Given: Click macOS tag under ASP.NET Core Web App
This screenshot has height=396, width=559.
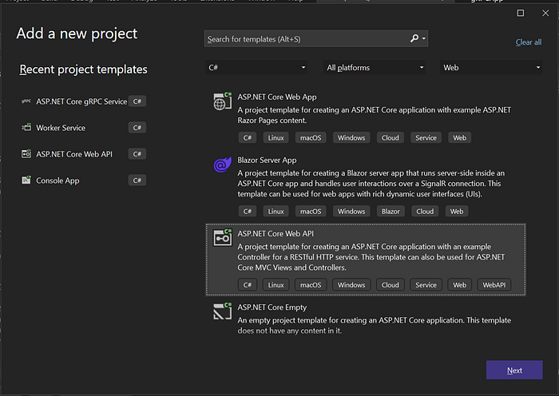Looking at the screenshot, I should pyautogui.click(x=311, y=137).
